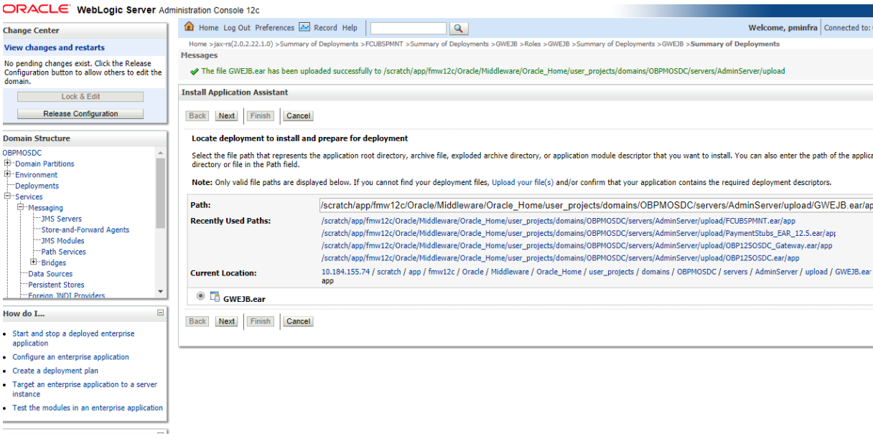Screen dimensions: 873x446
Task: Cancel the Install Application Assistant
Action: click(297, 115)
